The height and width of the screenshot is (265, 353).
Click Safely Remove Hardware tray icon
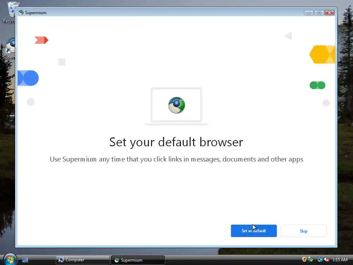tap(311, 259)
